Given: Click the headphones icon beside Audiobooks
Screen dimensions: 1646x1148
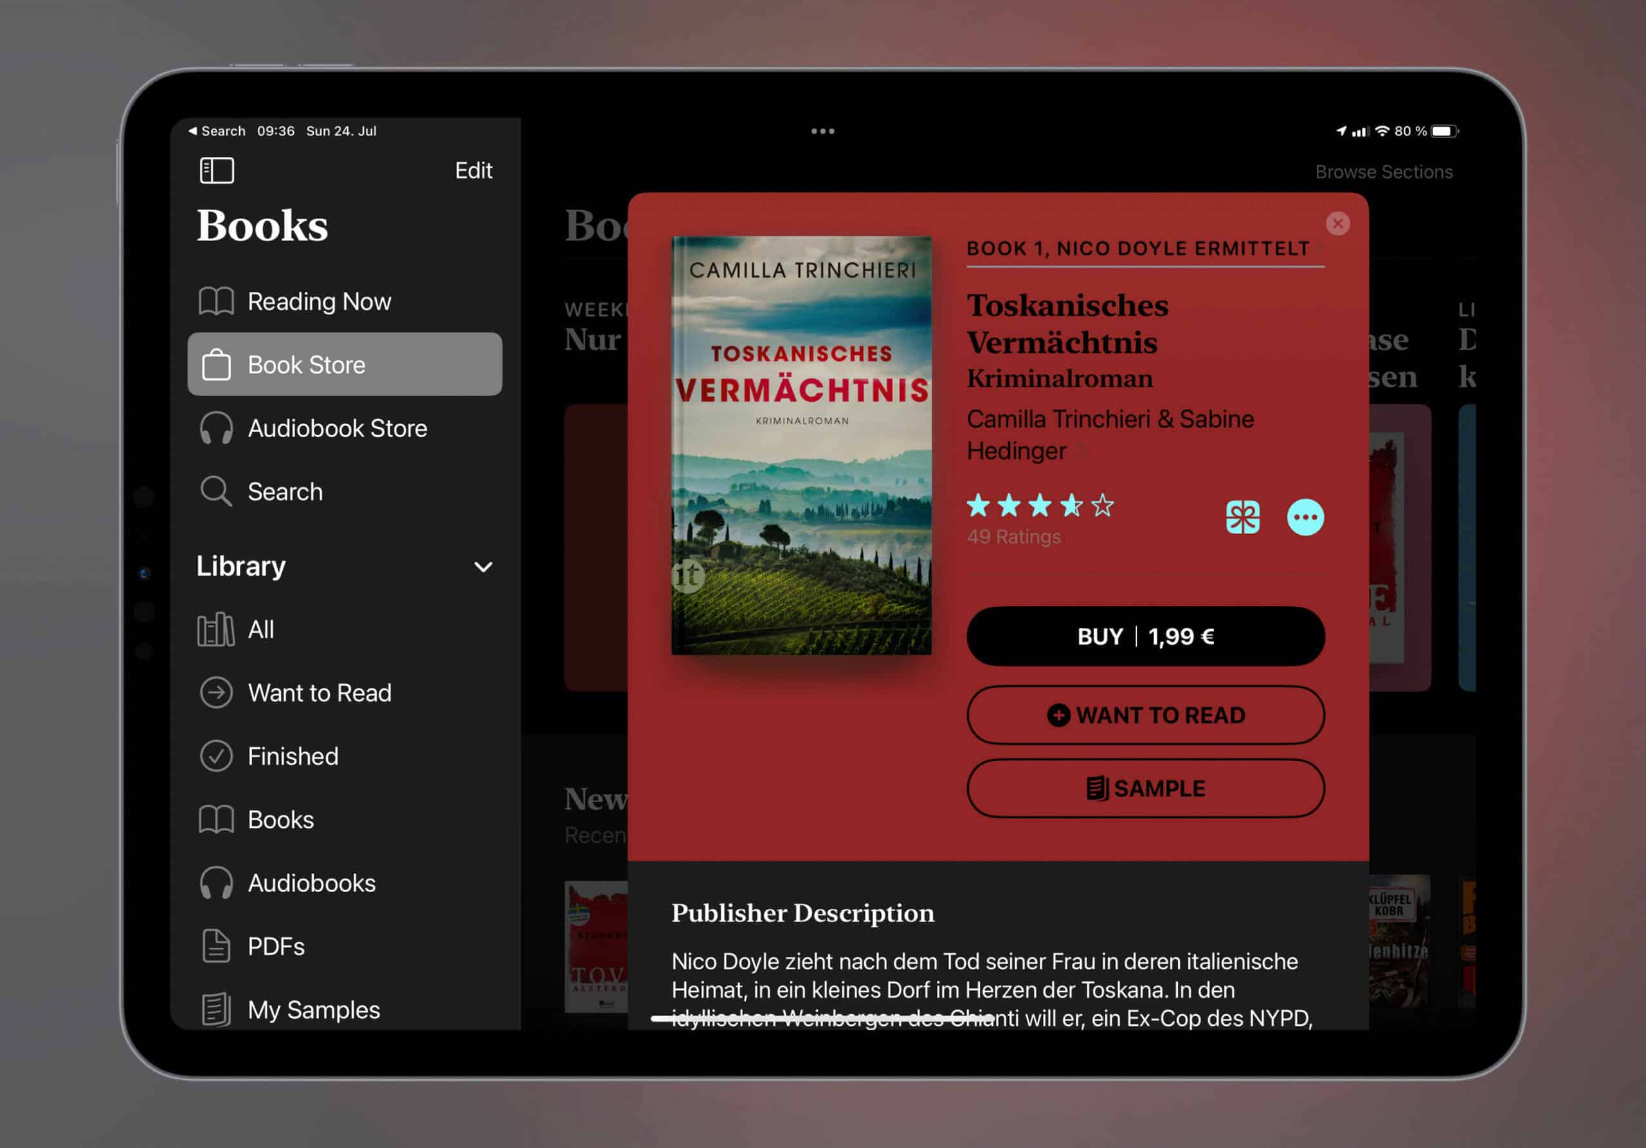Looking at the screenshot, I should tap(216, 883).
